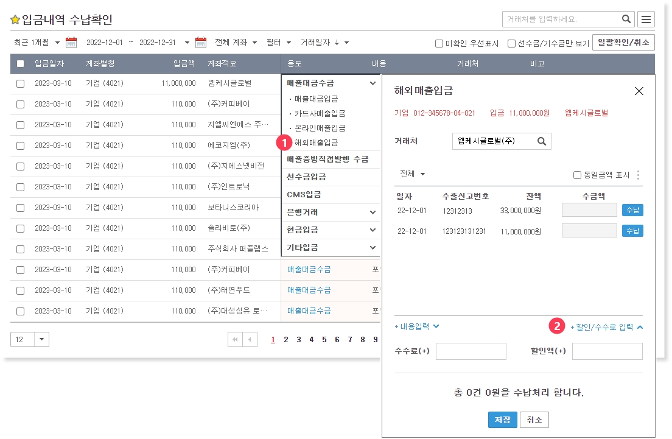Select 해외매출입금 from the 용도 menu
This screenshot has width=672, height=439.
coord(316,142)
